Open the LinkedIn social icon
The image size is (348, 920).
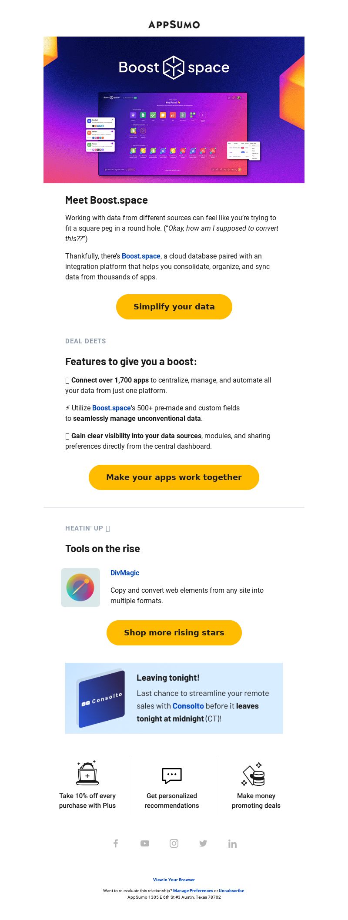[232, 843]
